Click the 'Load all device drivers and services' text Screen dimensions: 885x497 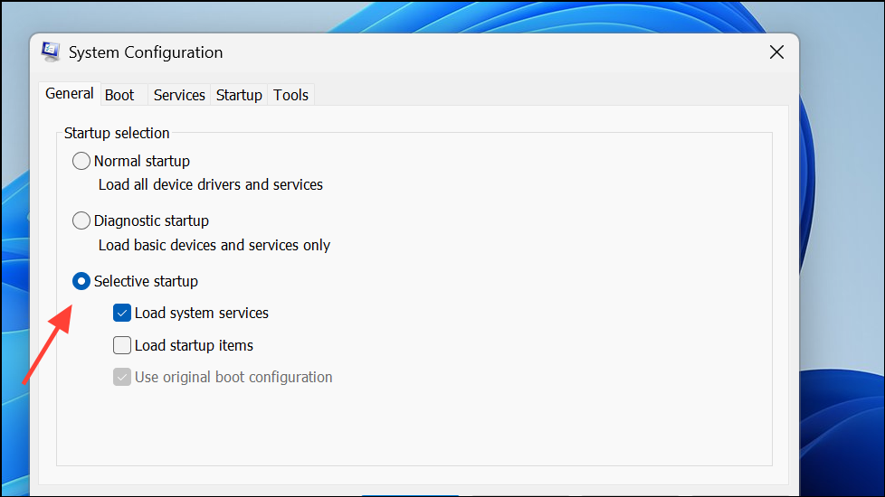point(211,185)
